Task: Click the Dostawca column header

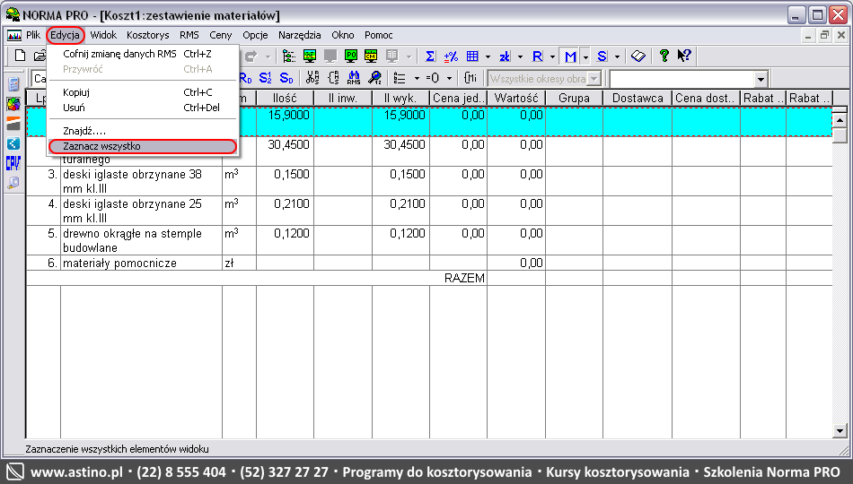Action: (x=638, y=98)
